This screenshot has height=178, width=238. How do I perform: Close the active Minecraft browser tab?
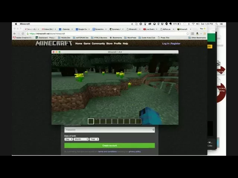tap(190, 29)
